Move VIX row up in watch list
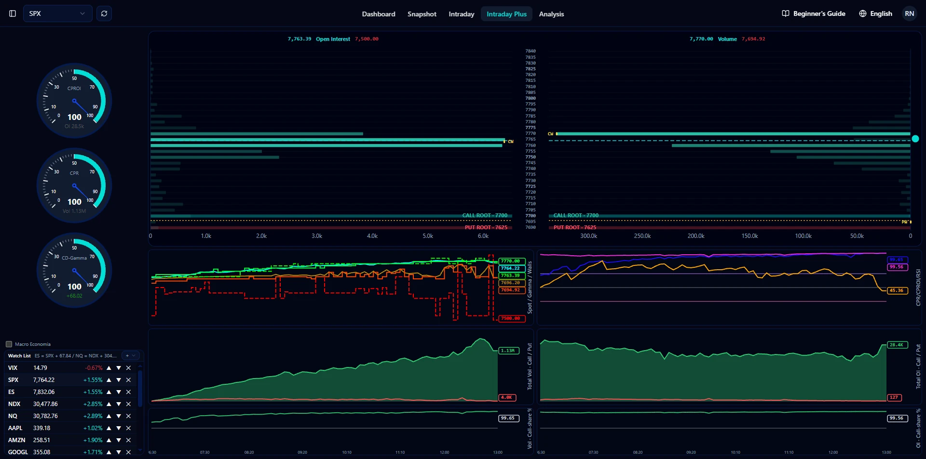The height and width of the screenshot is (459, 926). [x=109, y=368]
